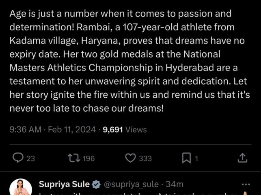
Task: Click the reply speech bubble icon
Action: coord(18,158)
